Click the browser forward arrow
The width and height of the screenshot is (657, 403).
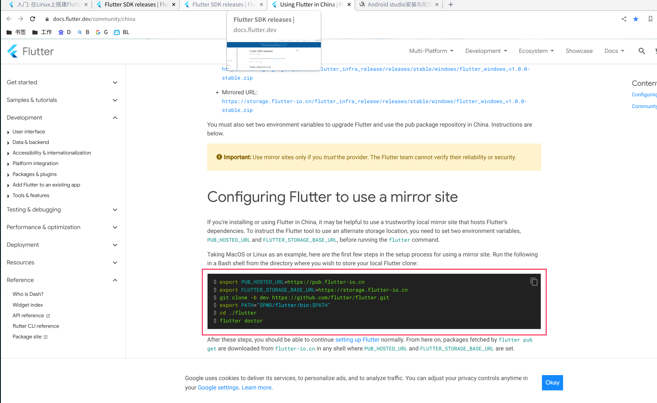[x=21, y=19]
